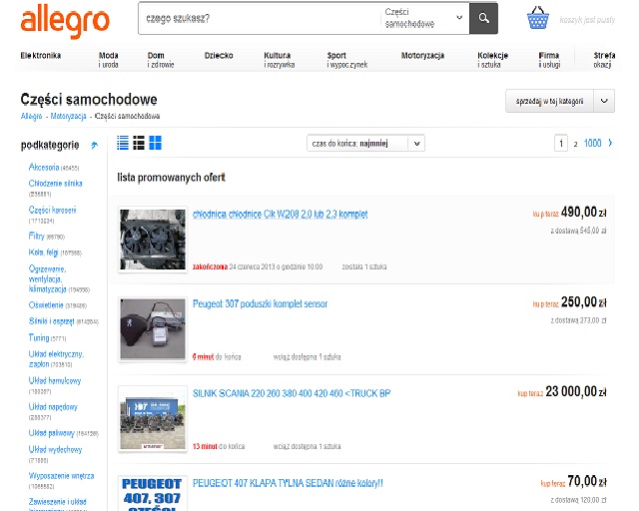Open Kultura i rozrywka menu
This screenshot has height=511, width=639.
[x=280, y=60]
